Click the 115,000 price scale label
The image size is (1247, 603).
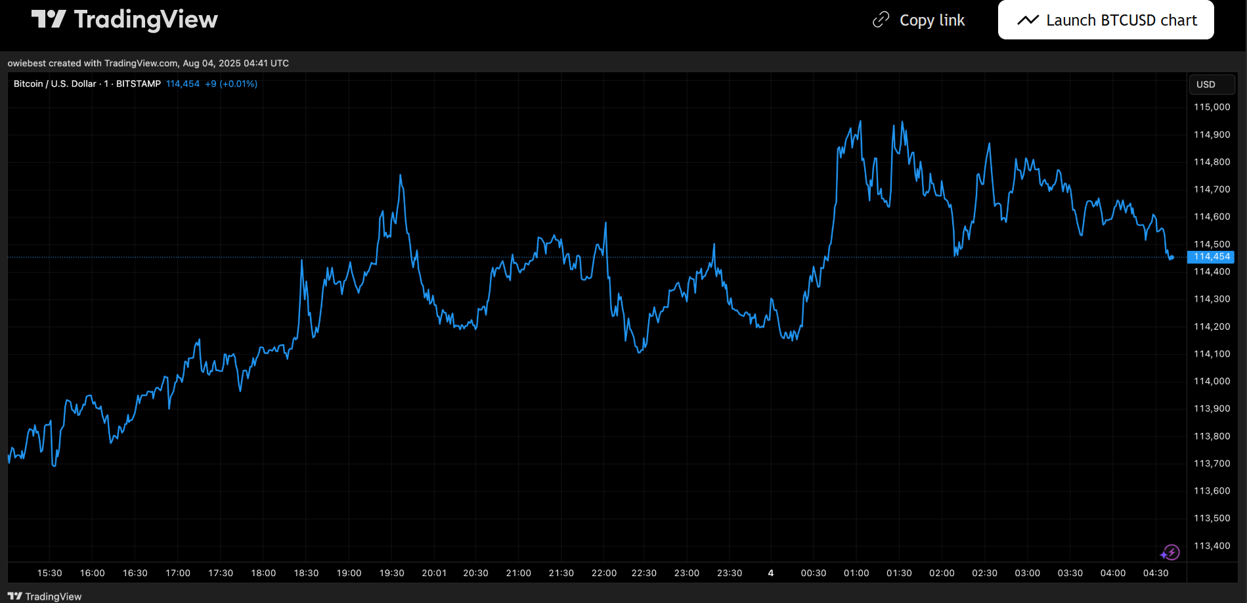pyautogui.click(x=1212, y=107)
